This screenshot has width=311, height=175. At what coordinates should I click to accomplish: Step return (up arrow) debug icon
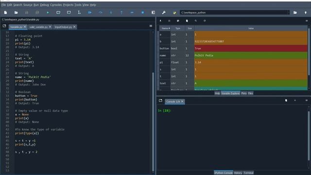coord(121,13)
